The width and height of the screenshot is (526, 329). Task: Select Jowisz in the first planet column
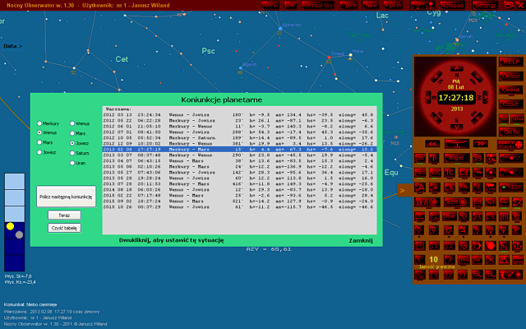click(x=46, y=152)
